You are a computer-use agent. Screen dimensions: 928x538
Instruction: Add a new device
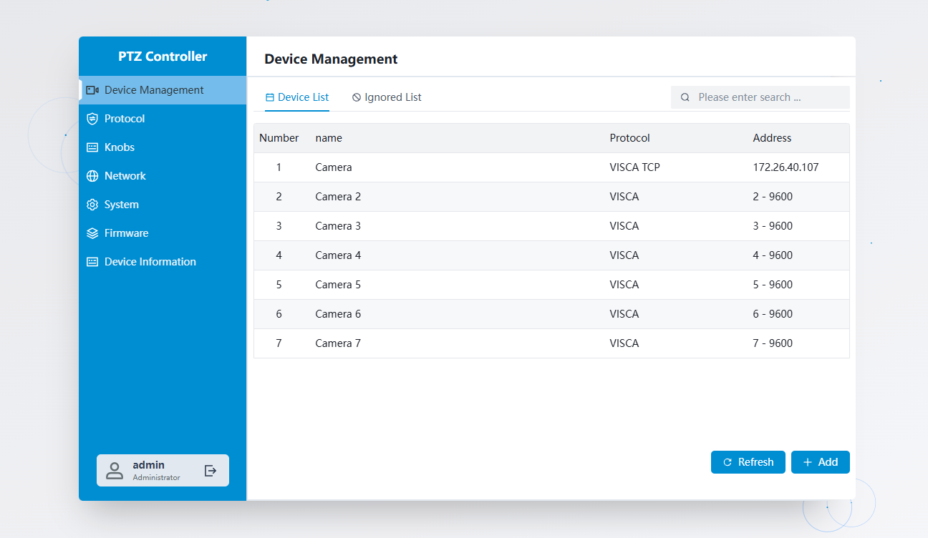821,462
